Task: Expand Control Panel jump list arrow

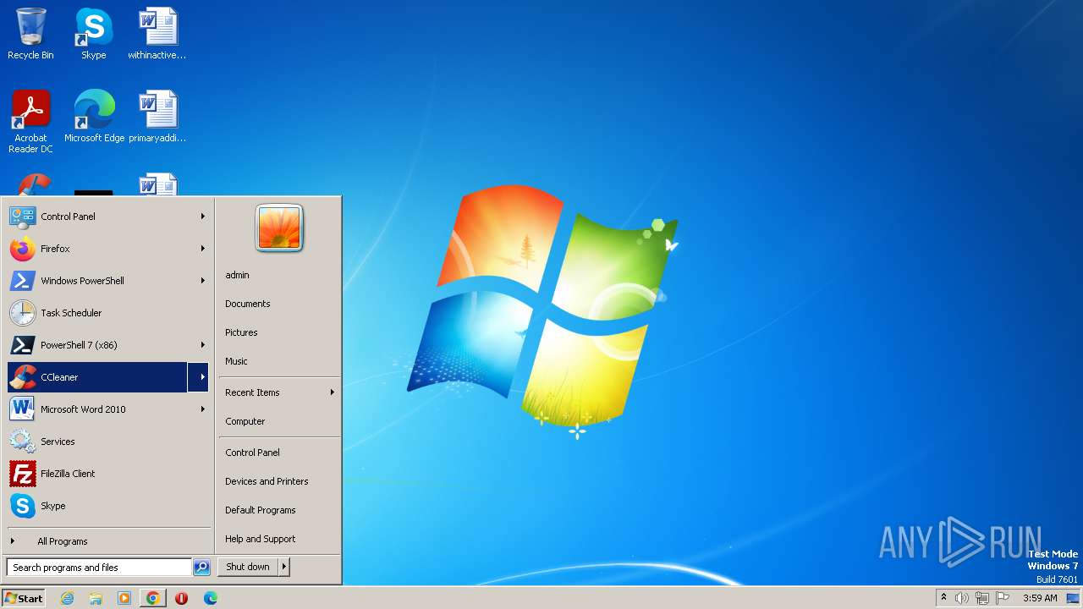Action: (202, 217)
